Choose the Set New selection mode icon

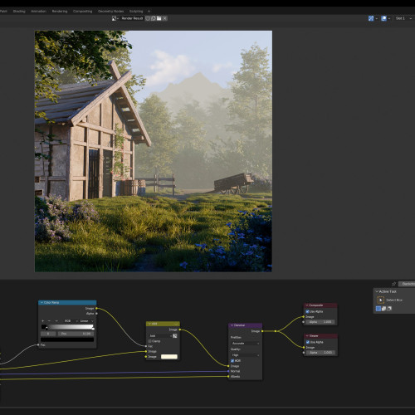click(x=378, y=309)
